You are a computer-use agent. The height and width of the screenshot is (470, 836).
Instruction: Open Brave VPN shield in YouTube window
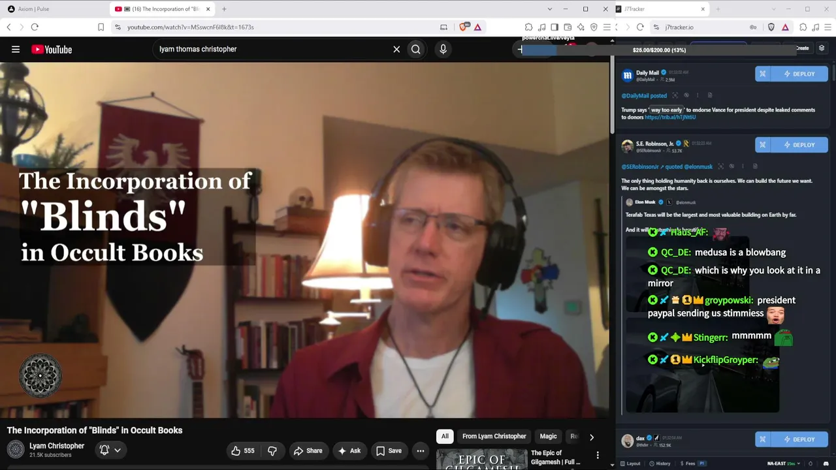pyautogui.click(x=594, y=27)
